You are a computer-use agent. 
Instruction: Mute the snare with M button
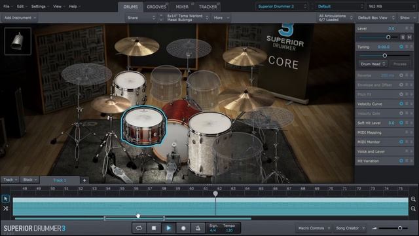coord(409,37)
